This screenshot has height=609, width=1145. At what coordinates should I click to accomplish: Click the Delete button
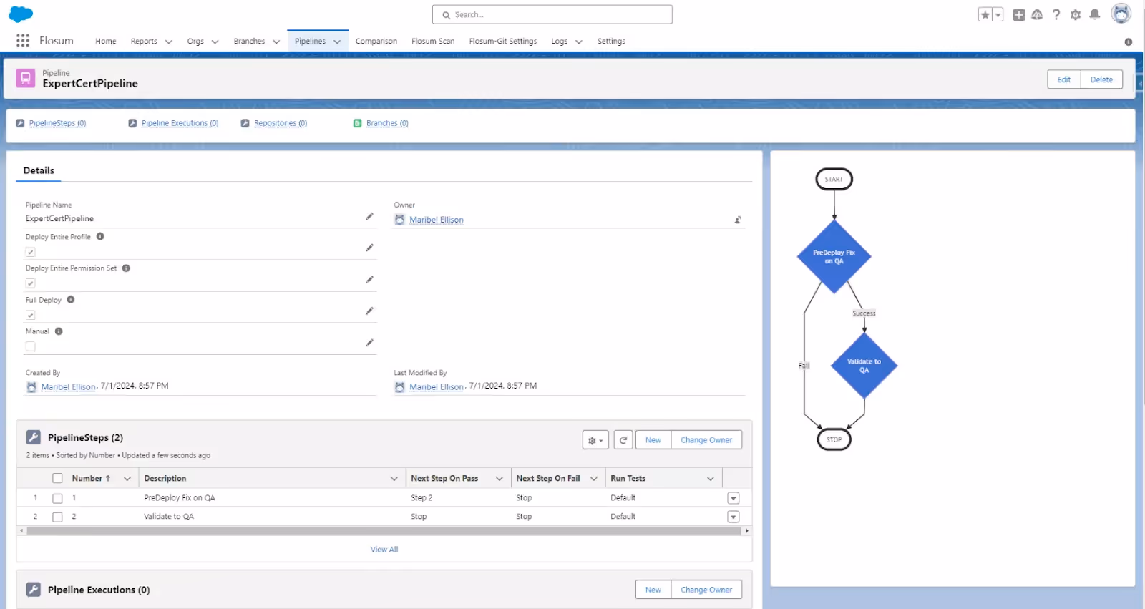click(1101, 79)
